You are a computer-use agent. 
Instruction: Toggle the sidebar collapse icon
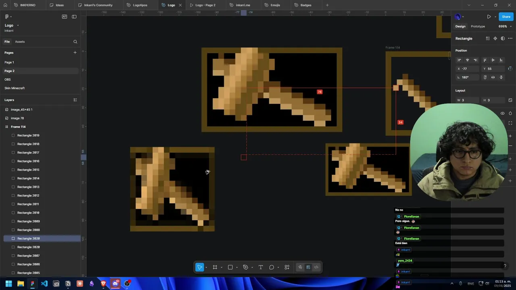point(74,17)
